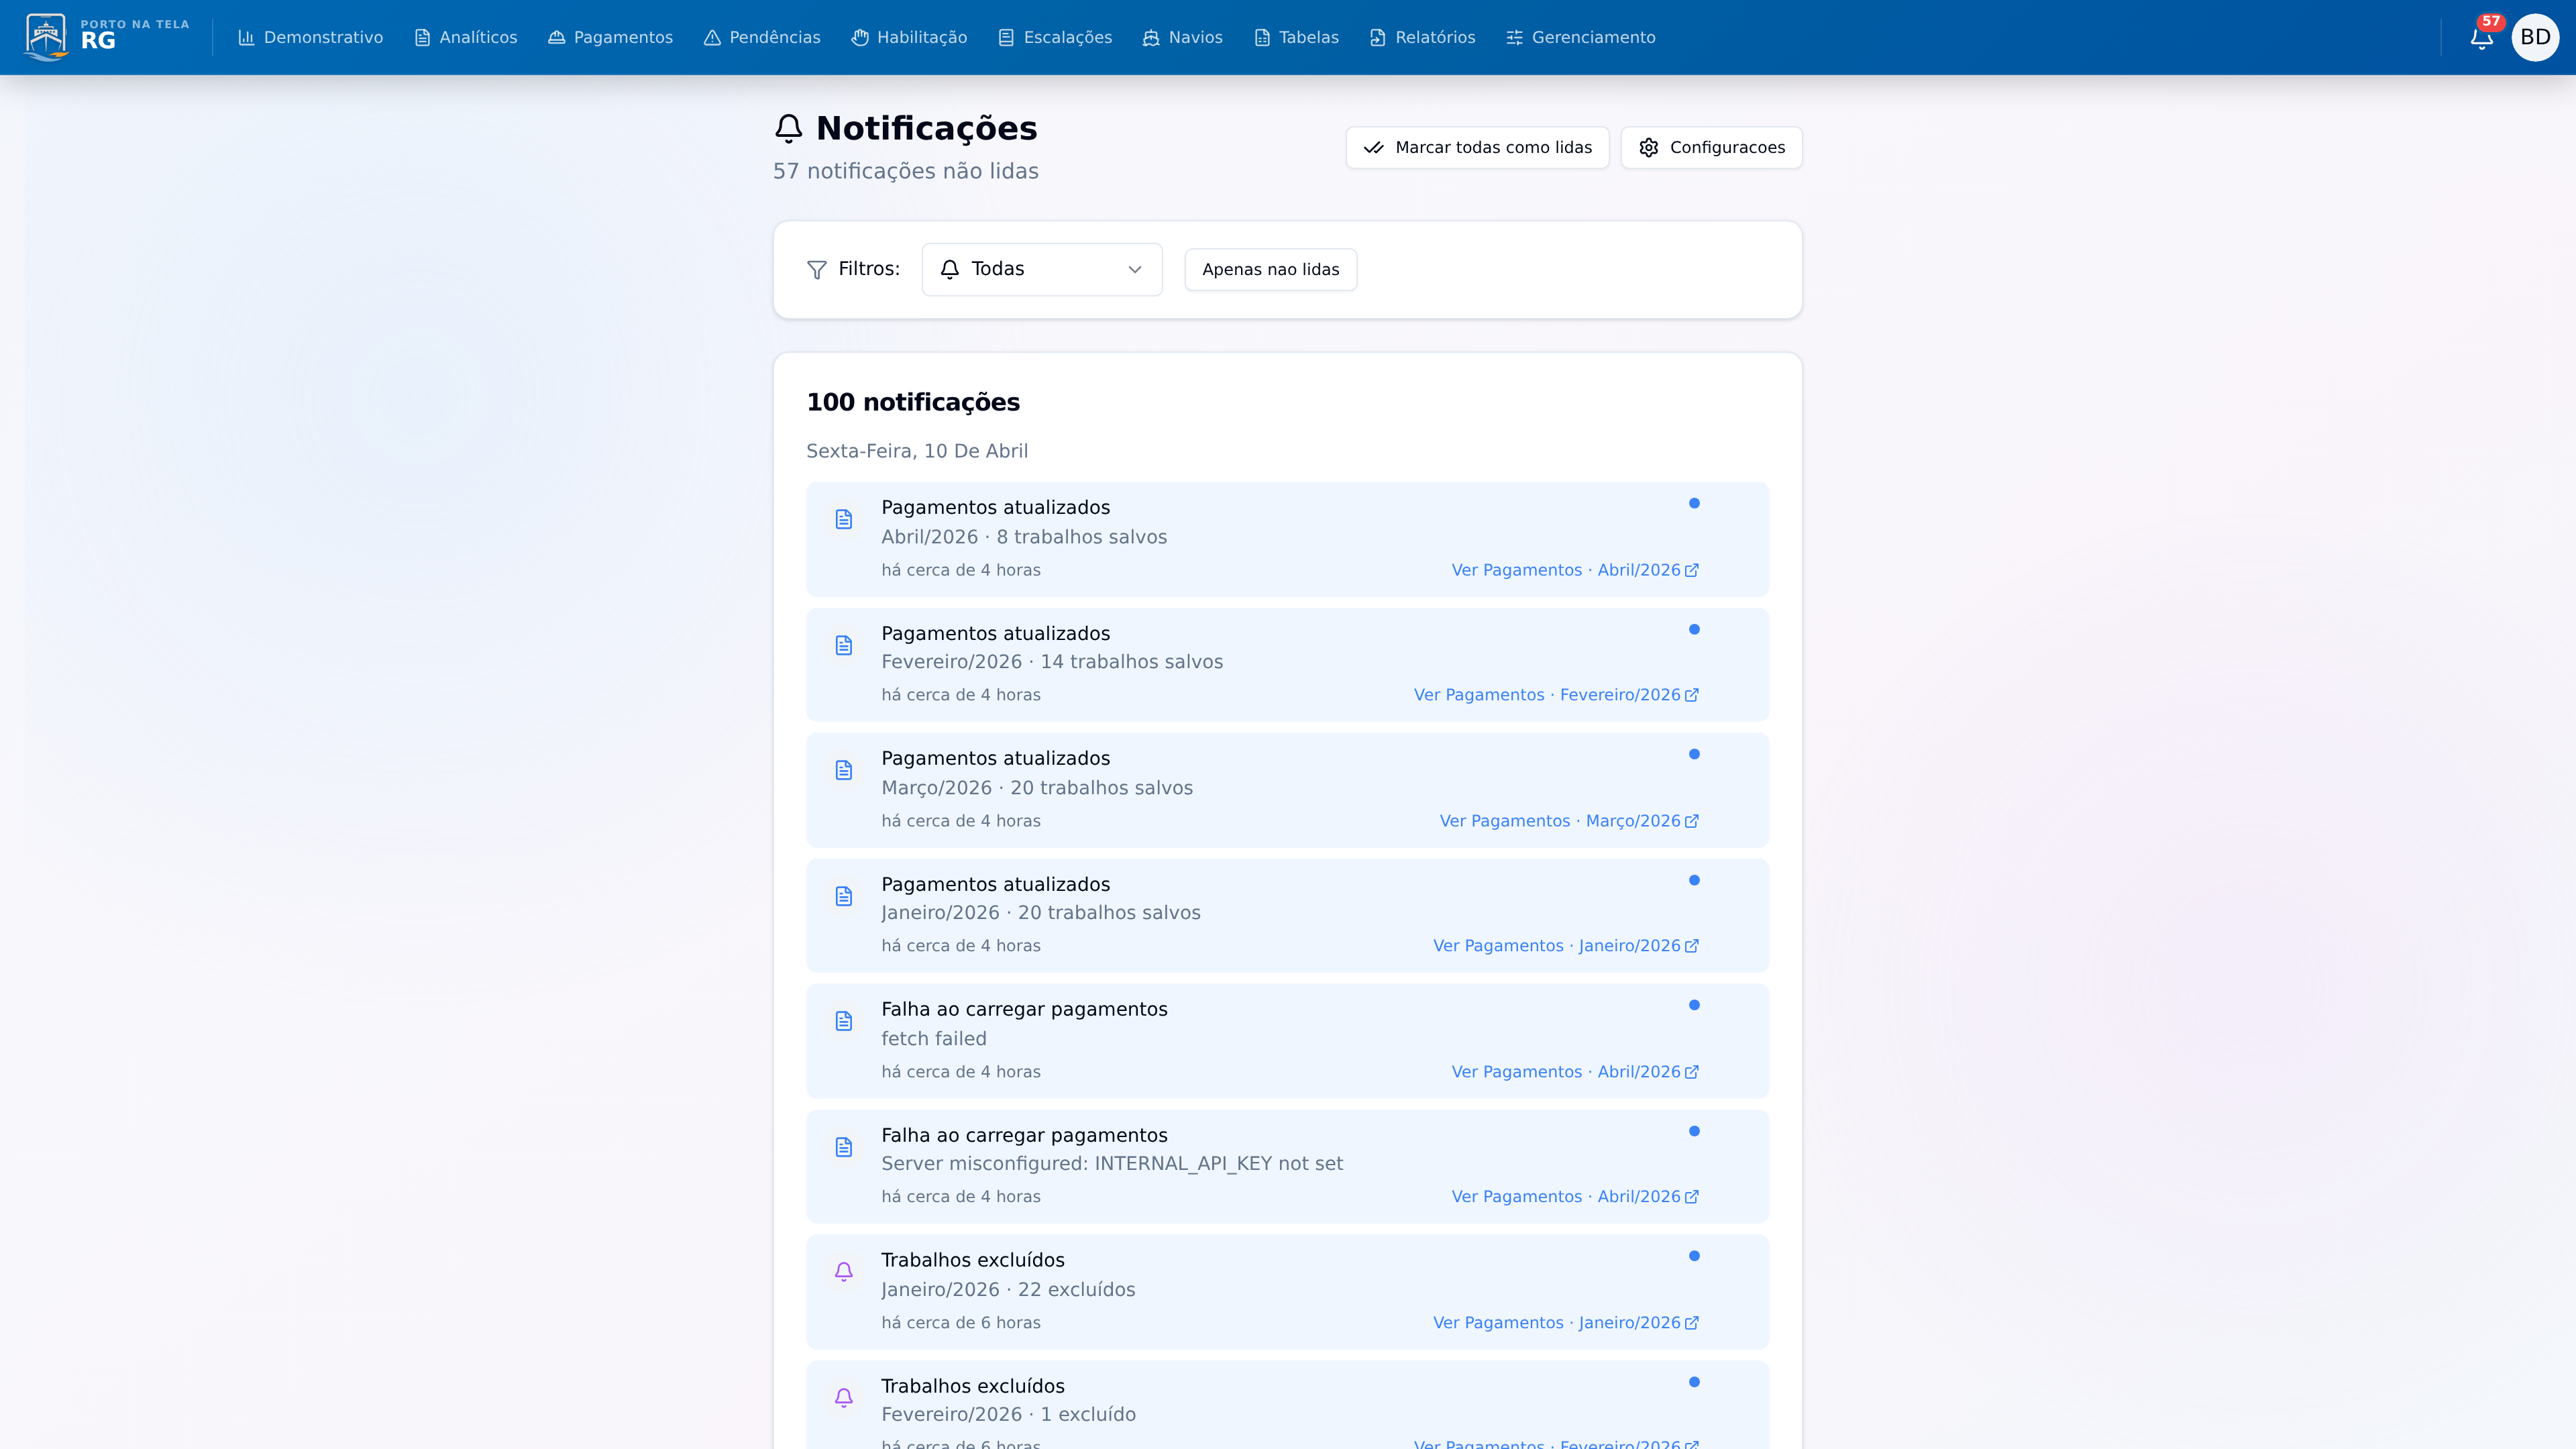Click unread dot on the Fevereiro/2026 14 trabalhos notification

tap(1694, 629)
